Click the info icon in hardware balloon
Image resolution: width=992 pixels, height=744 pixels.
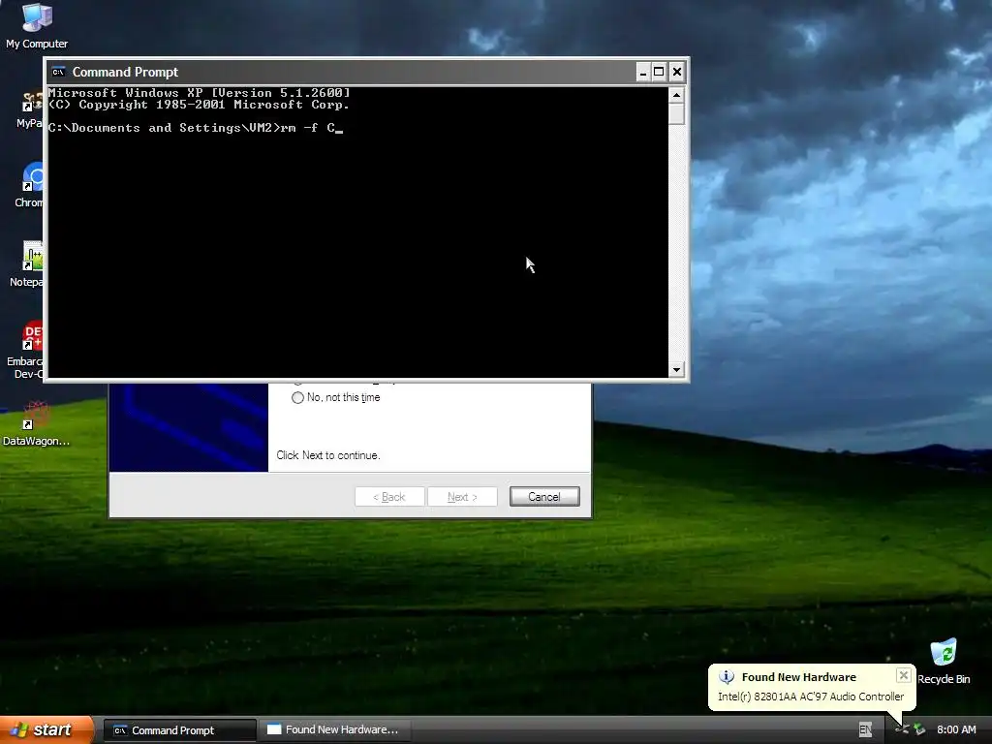pos(727,677)
